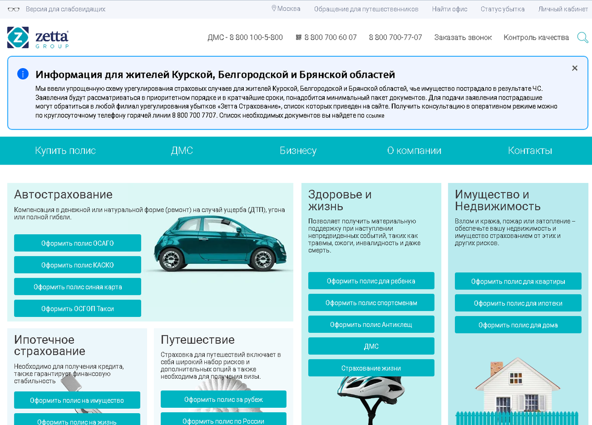Click Оформить полис за рубеж button
Viewport: 592px width, 425px height.
coord(223,399)
